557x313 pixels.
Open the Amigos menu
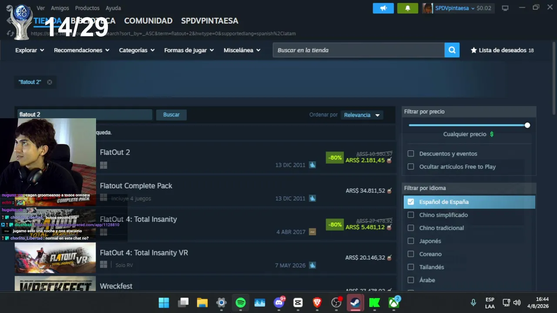click(60, 8)
